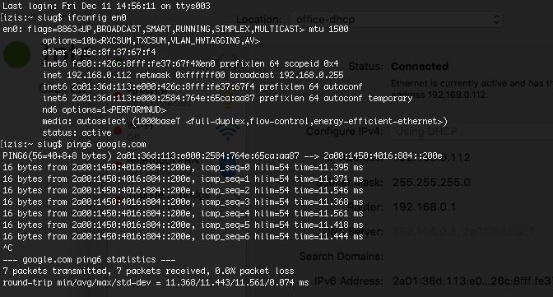Click the IPv6 Address value
This screenshot has width=553, height=297.
(x=472, y=281)
